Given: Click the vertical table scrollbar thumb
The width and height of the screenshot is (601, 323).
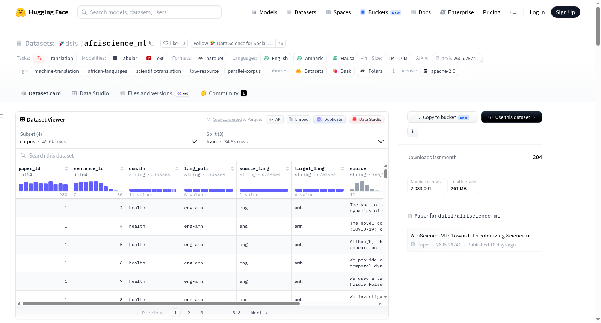Looking at the screenshot, I should pos(385,174).
